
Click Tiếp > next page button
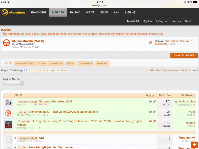click(64, 70)
